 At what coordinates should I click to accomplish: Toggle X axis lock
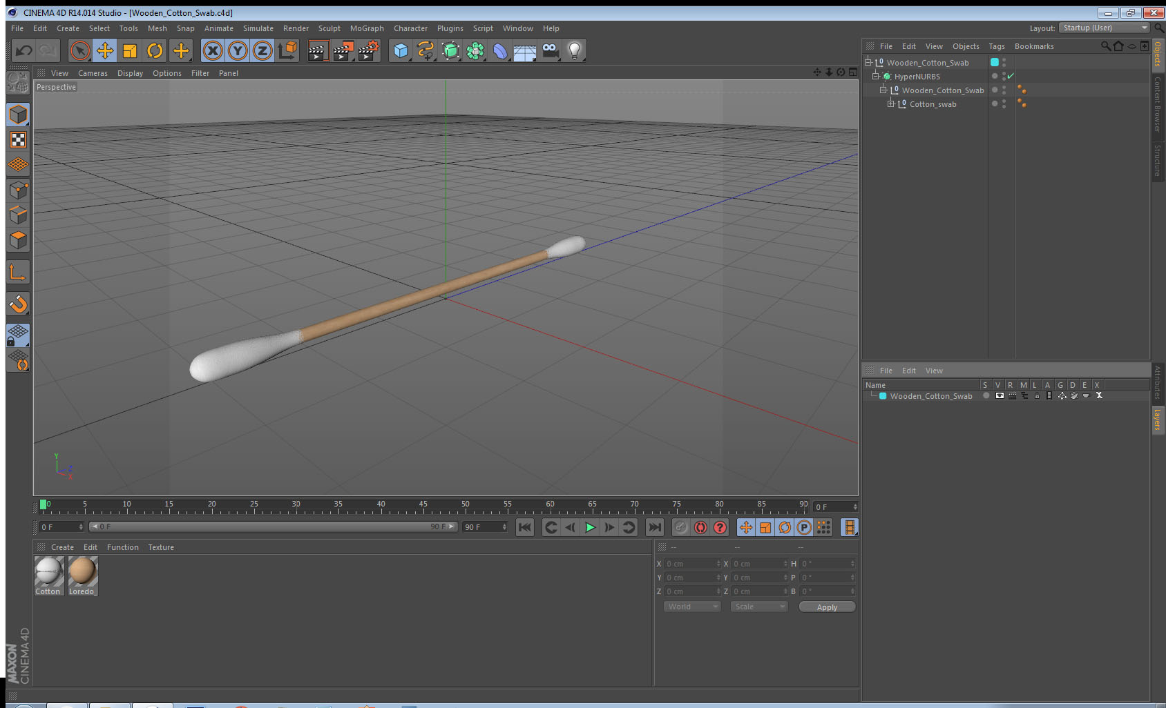[x=213, y=50]
